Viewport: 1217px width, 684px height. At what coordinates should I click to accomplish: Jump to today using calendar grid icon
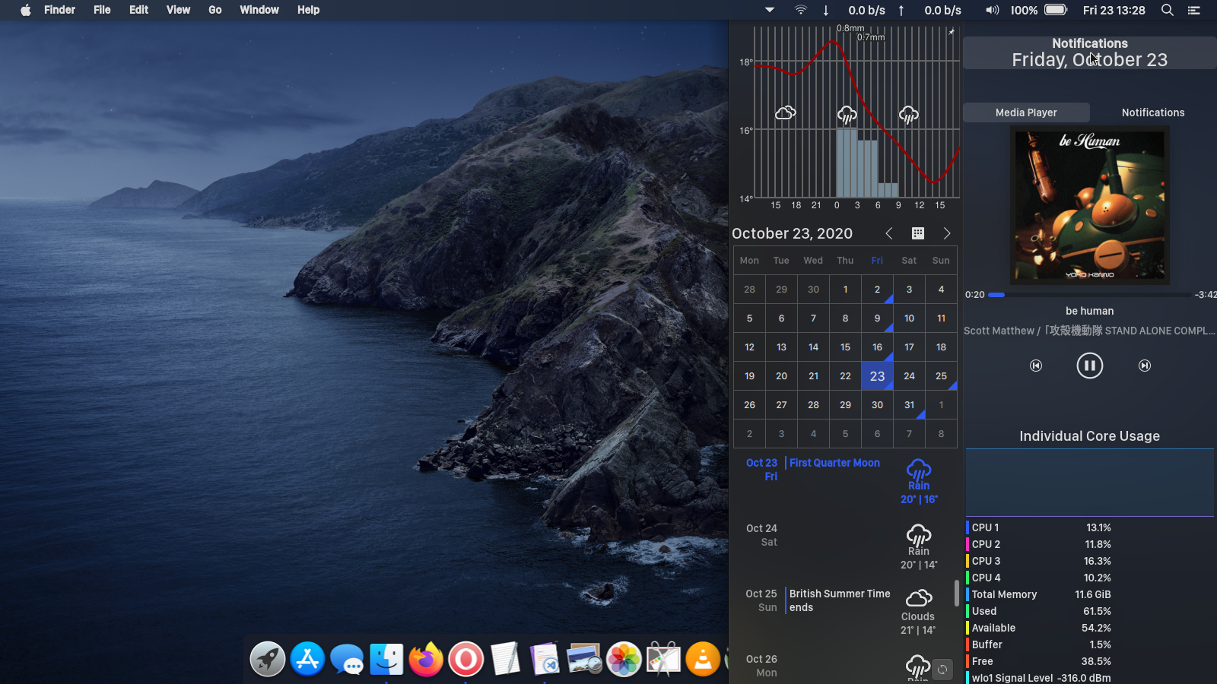click(x=918, y=233)
